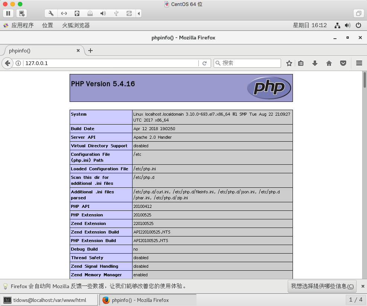Select Zend Extension value 220100525
This screenshot has height=306, width=367.
(x=143, y=223)
